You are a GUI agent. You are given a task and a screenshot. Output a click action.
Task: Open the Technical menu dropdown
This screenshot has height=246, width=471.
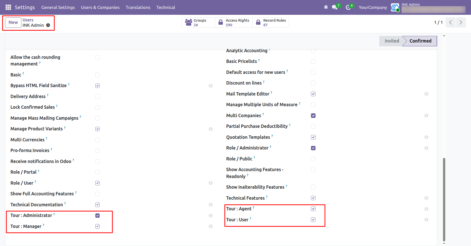(x=166, y=7)
